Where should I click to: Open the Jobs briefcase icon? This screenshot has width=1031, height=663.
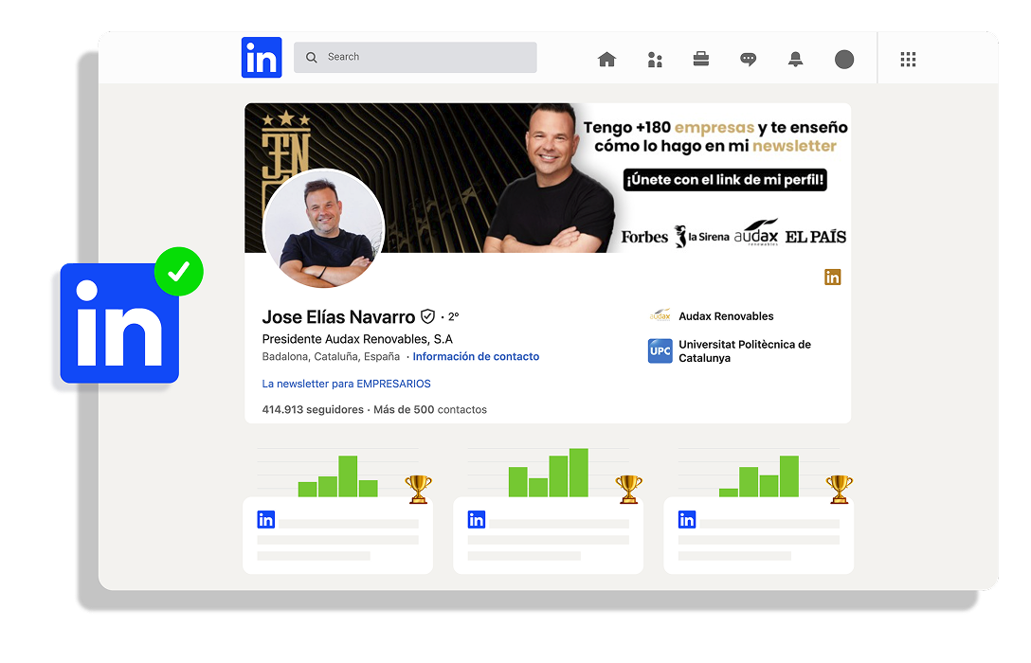(x=701, y=60)
